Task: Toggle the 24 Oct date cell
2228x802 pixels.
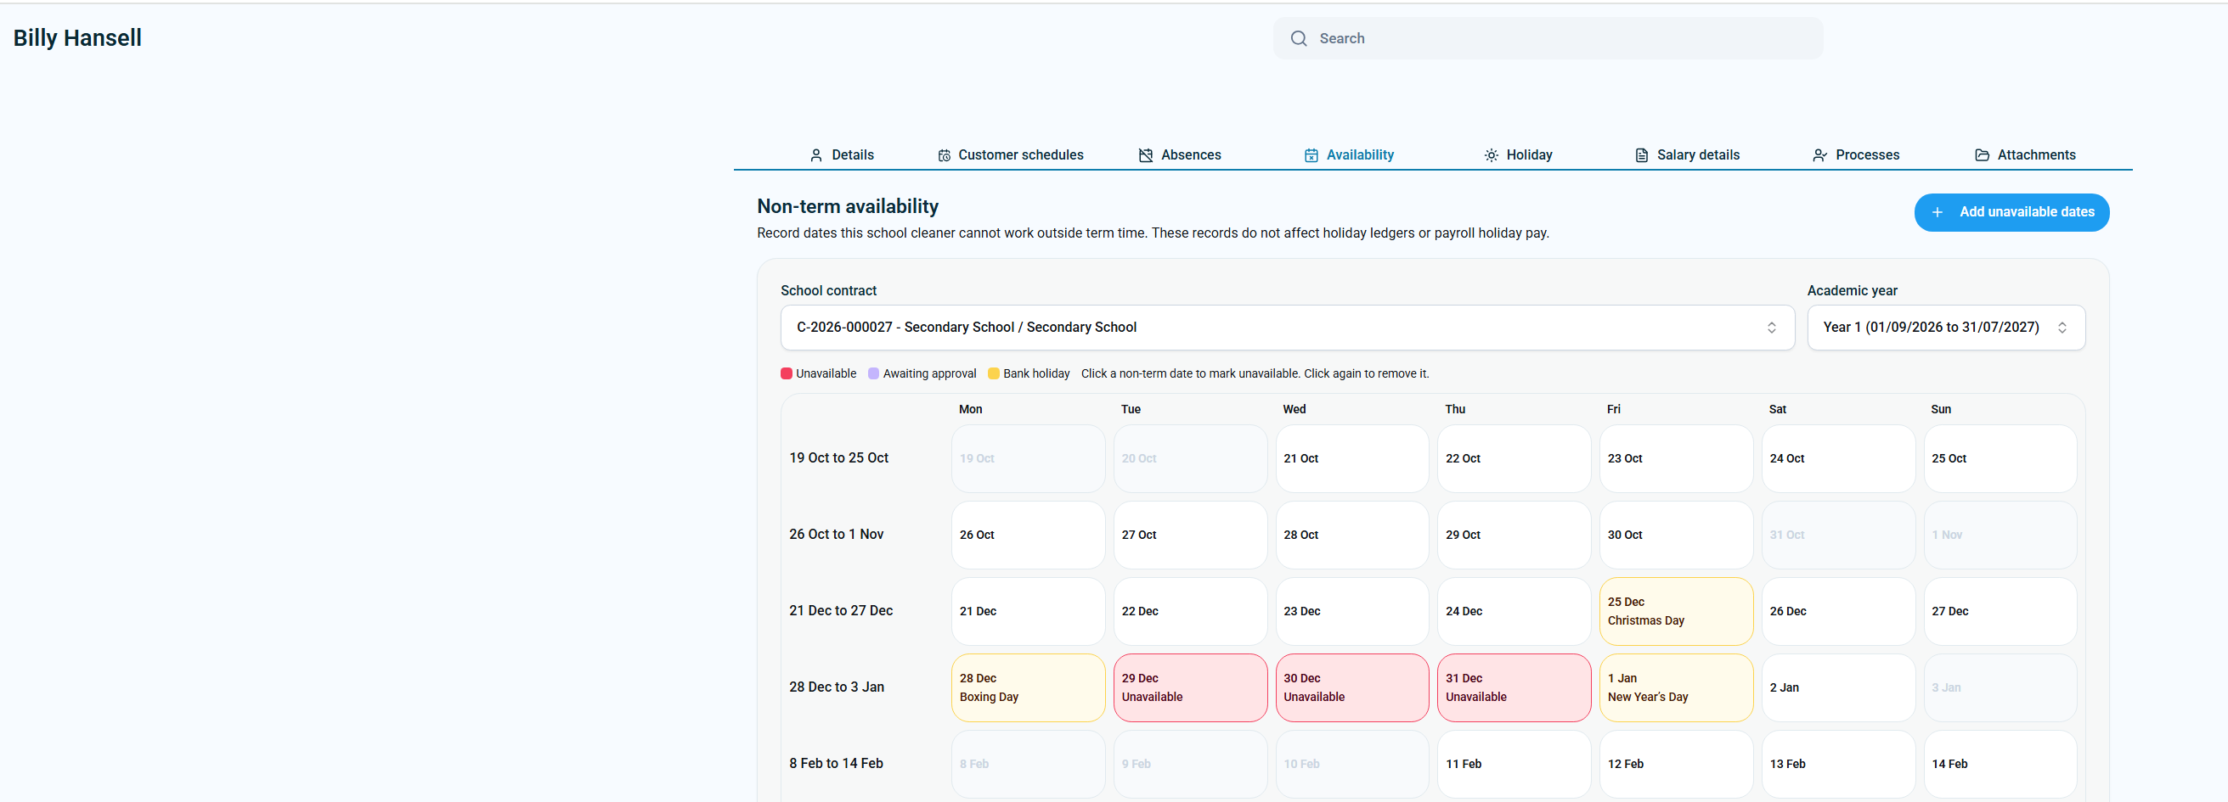Action: pos(1838,459)
